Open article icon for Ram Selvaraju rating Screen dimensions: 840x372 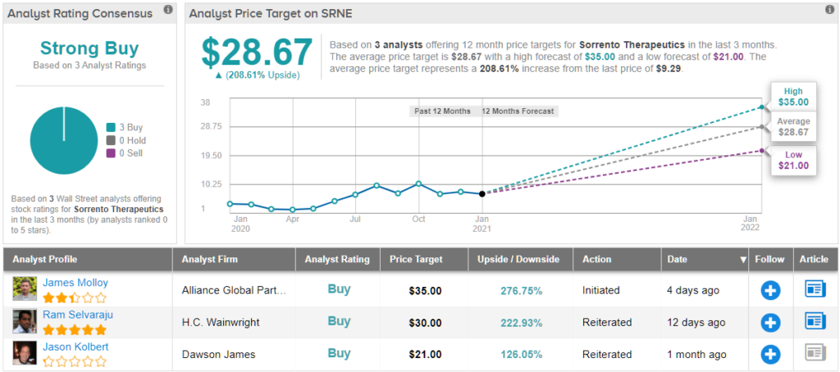coord(815,321)
